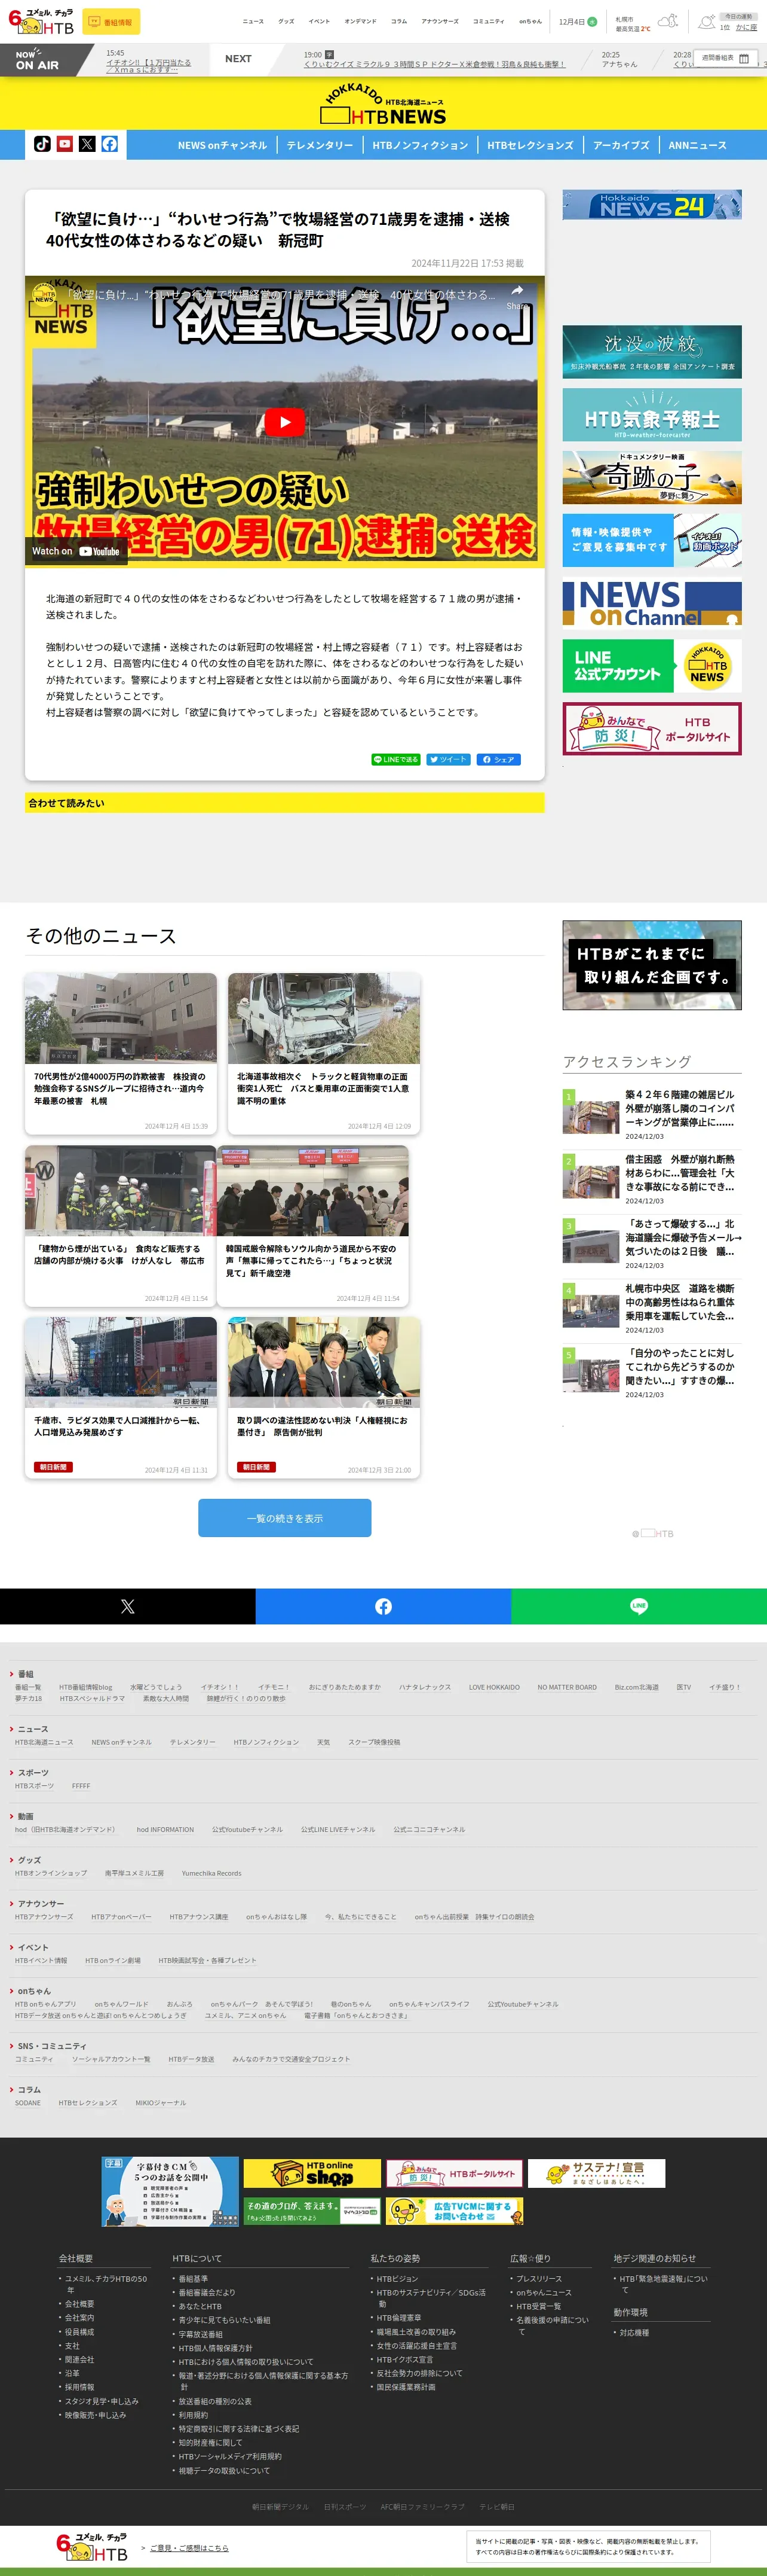Click the ツイート button under the article
767x2576 pixels.
(449, 759)
